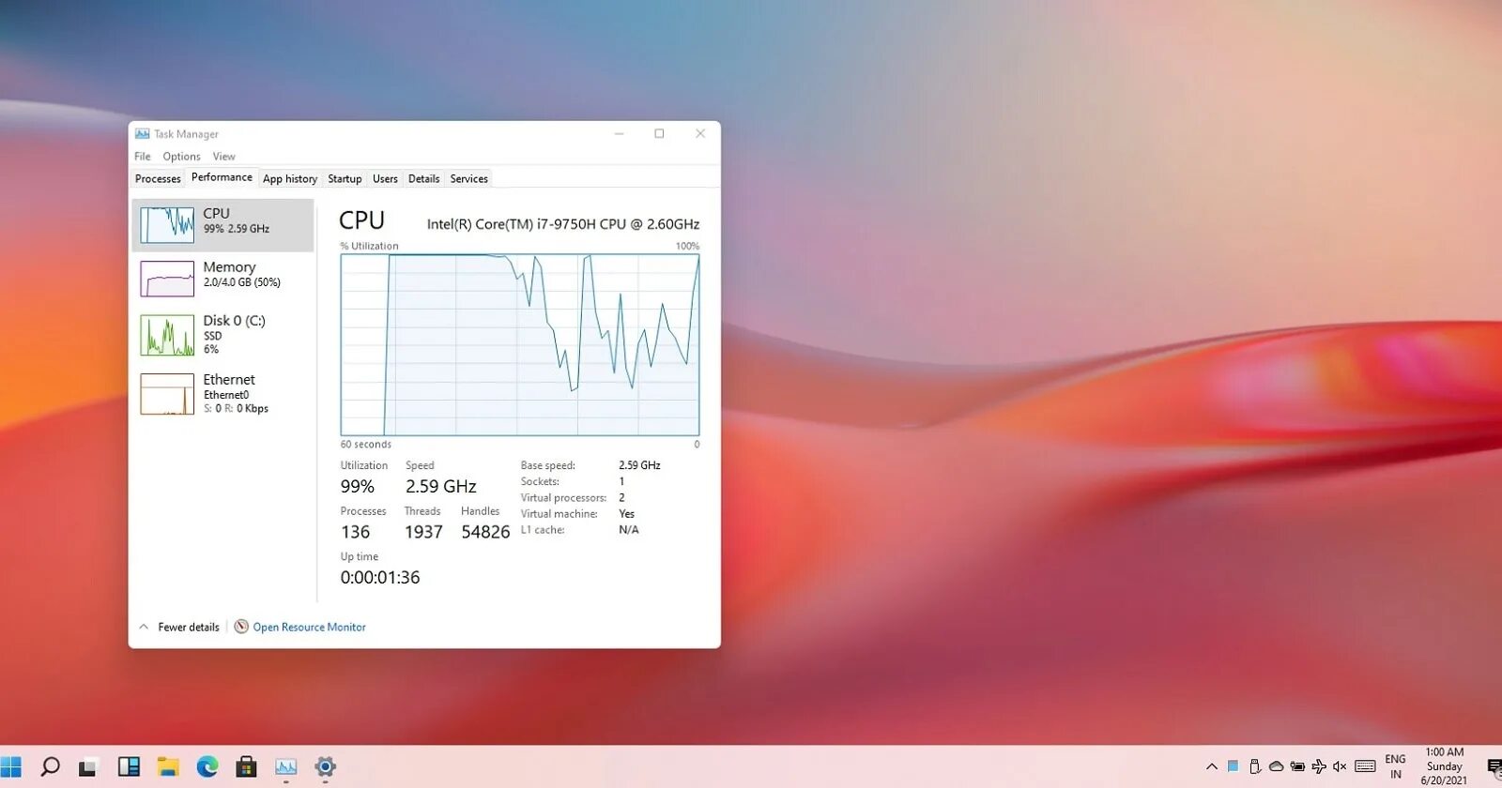Launch File Explorer from the taskbar
This screenshot has height=788, width=1502.
168,766
